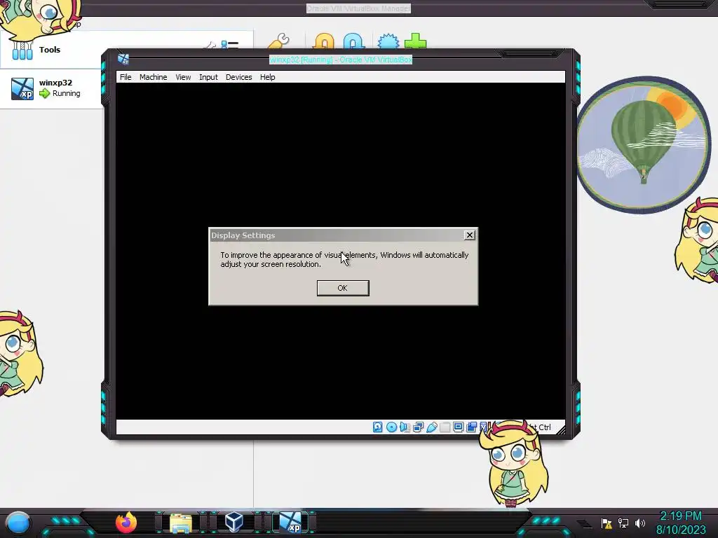Click the hot-air balloon desktop widget
Screen dimensions: 718x538
point(644,144)
